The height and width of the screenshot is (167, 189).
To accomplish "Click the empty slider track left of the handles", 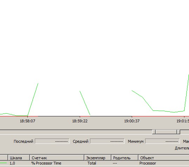I will pos(76,132).
